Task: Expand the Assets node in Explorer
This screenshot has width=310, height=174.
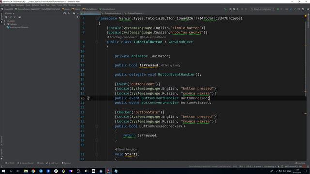Action: coord(4,21)
